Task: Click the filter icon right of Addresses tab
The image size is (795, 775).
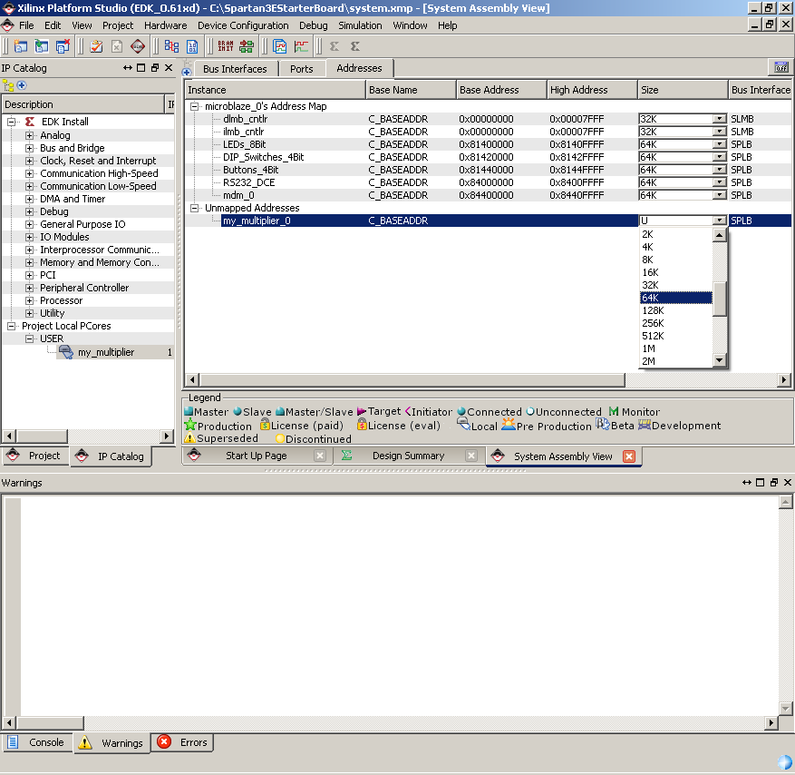Action: click(x=781, y=67)
